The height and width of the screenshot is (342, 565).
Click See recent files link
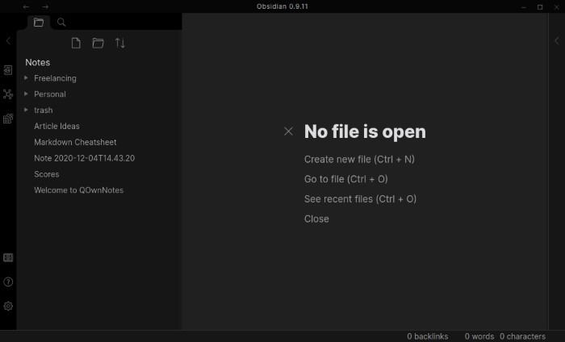360,199
